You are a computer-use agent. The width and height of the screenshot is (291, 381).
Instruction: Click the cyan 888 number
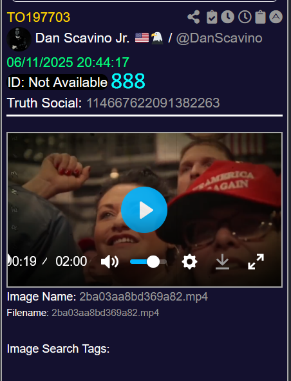pos(128,81)
